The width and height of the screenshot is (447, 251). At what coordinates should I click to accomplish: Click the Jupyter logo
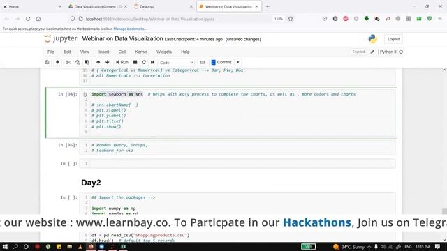pos(61,39)
